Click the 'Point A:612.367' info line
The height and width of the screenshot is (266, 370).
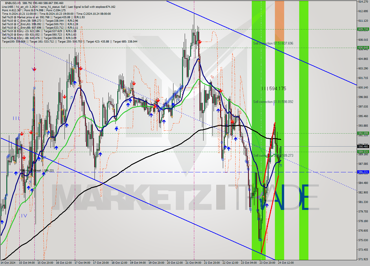click(x=34, y=10)
